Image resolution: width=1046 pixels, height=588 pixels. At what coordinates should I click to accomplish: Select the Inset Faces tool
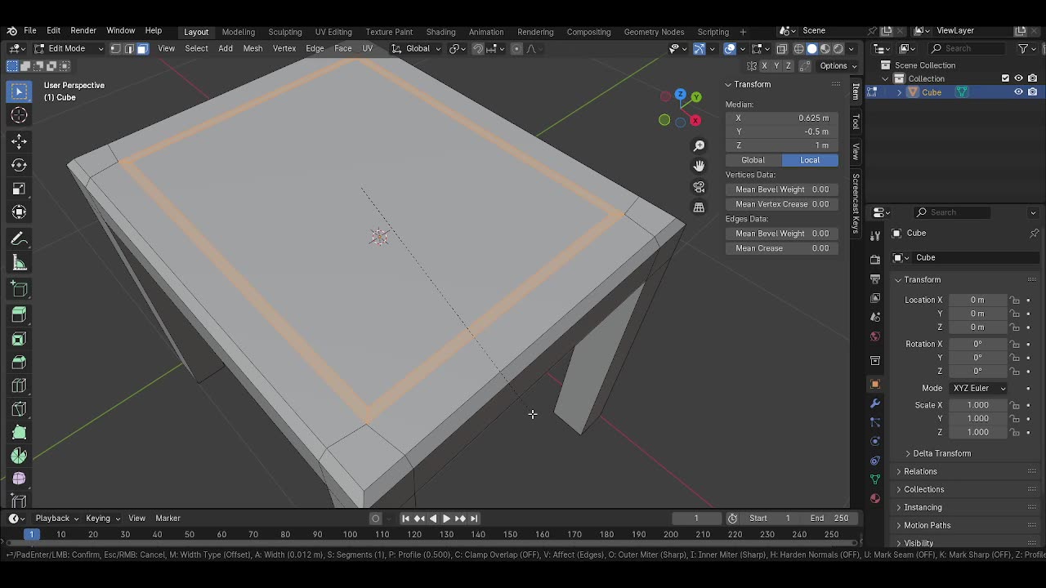pyautogui.click(x=19, y=338)
